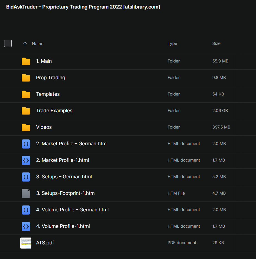
Task: Click HTML document type in Setups – German row
Action: click(x=184, y=177)
